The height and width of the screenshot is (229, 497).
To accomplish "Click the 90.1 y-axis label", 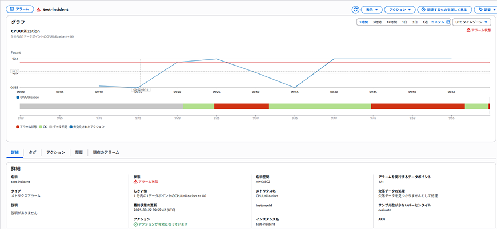I will coord(15,59).
